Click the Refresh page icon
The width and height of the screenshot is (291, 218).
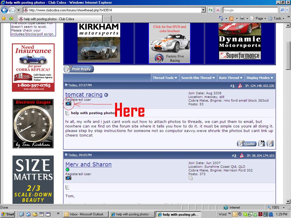pos(210,10)
